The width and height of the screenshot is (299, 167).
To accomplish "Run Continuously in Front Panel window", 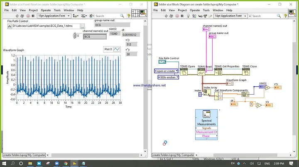I will 22,16.
